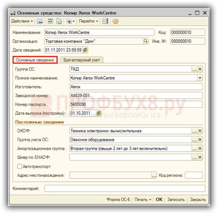Clear the Амортизационная группа value with X
The width and height of the screenshot is (218, 214).
[200, 149]
